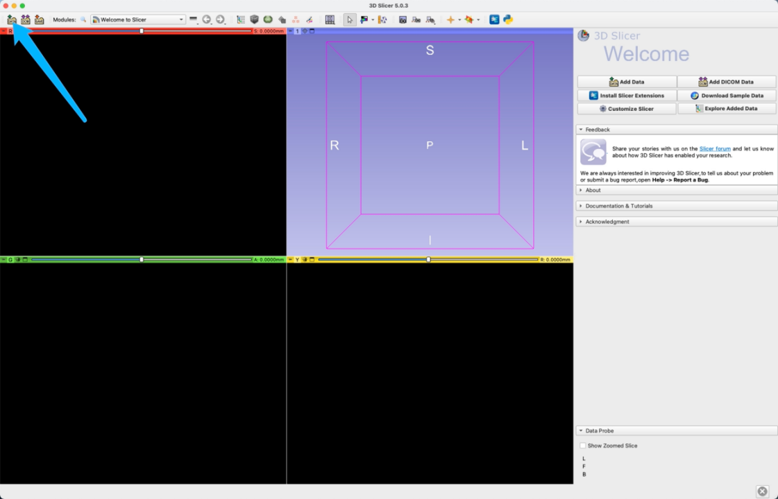Move the yellow slice offset slider
778x499 pixels.
click(428, 260)
